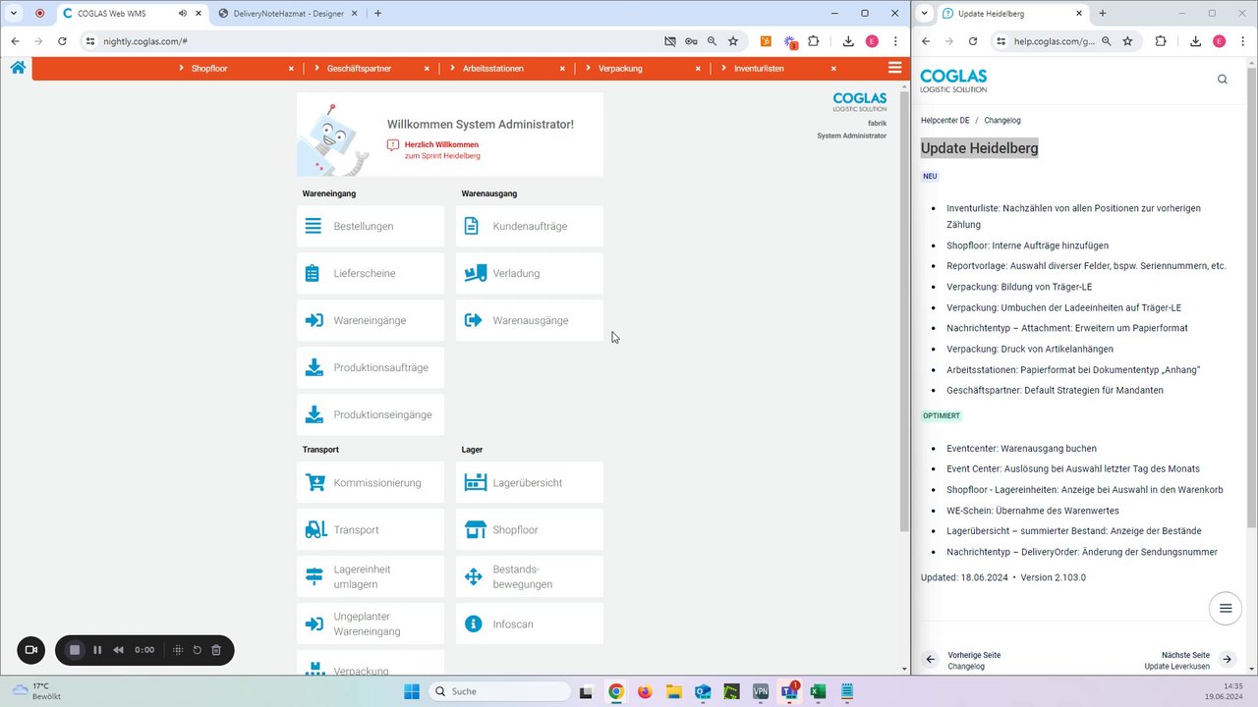The width and height of the screenshot is (1258, 707).
Task: Open tab search dropdown in Helpcenter window
Action: click(x=924, y=14)
